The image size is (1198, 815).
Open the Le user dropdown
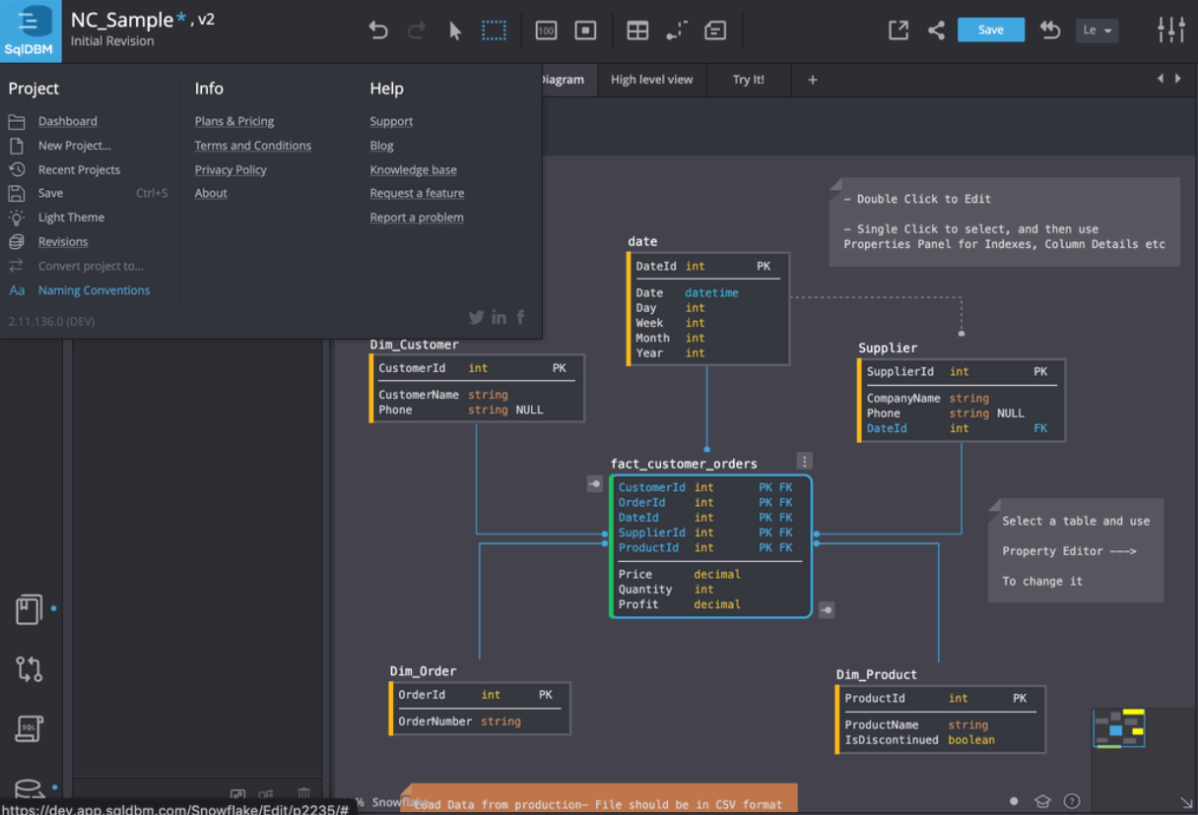pos(1097,30)
